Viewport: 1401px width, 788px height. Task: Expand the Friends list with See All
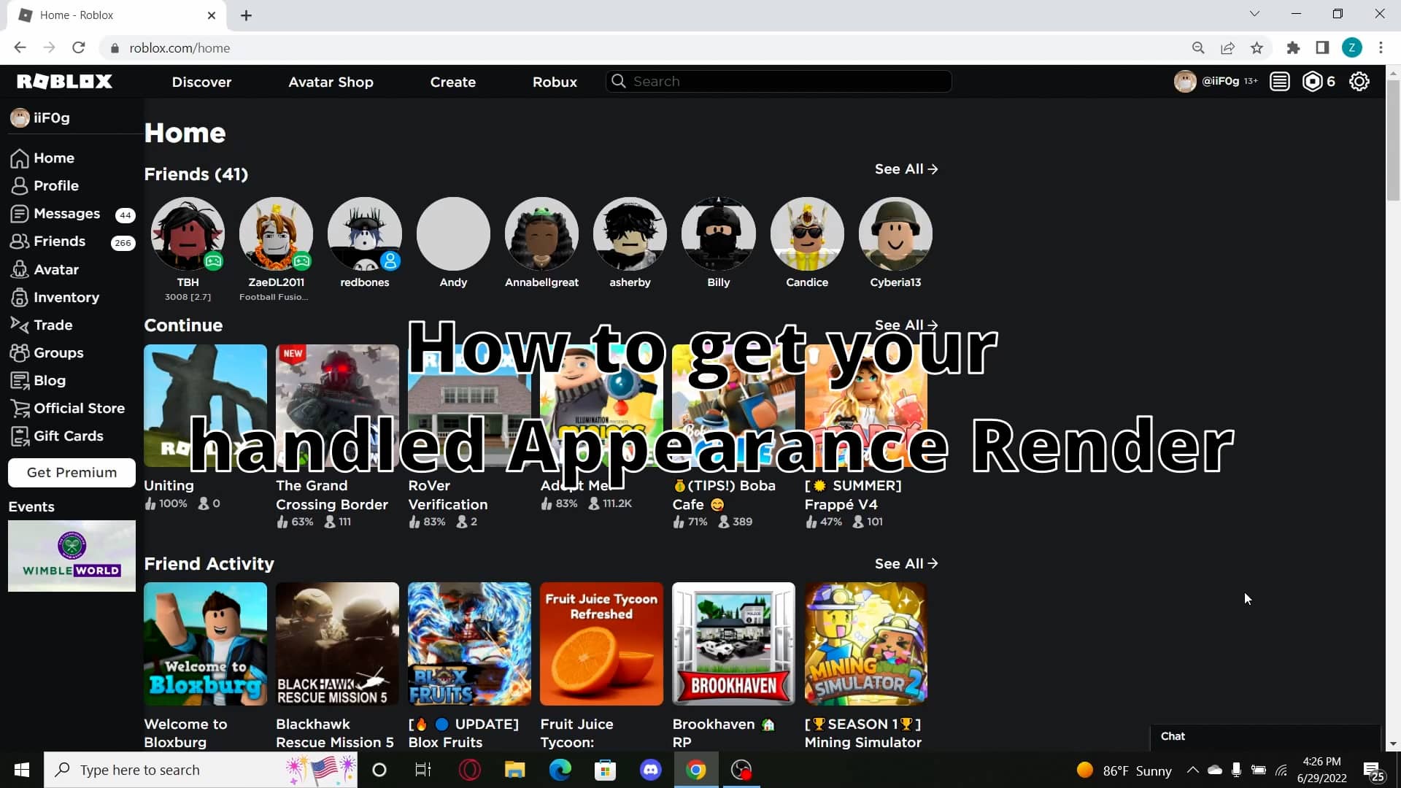tap(905, 169)
